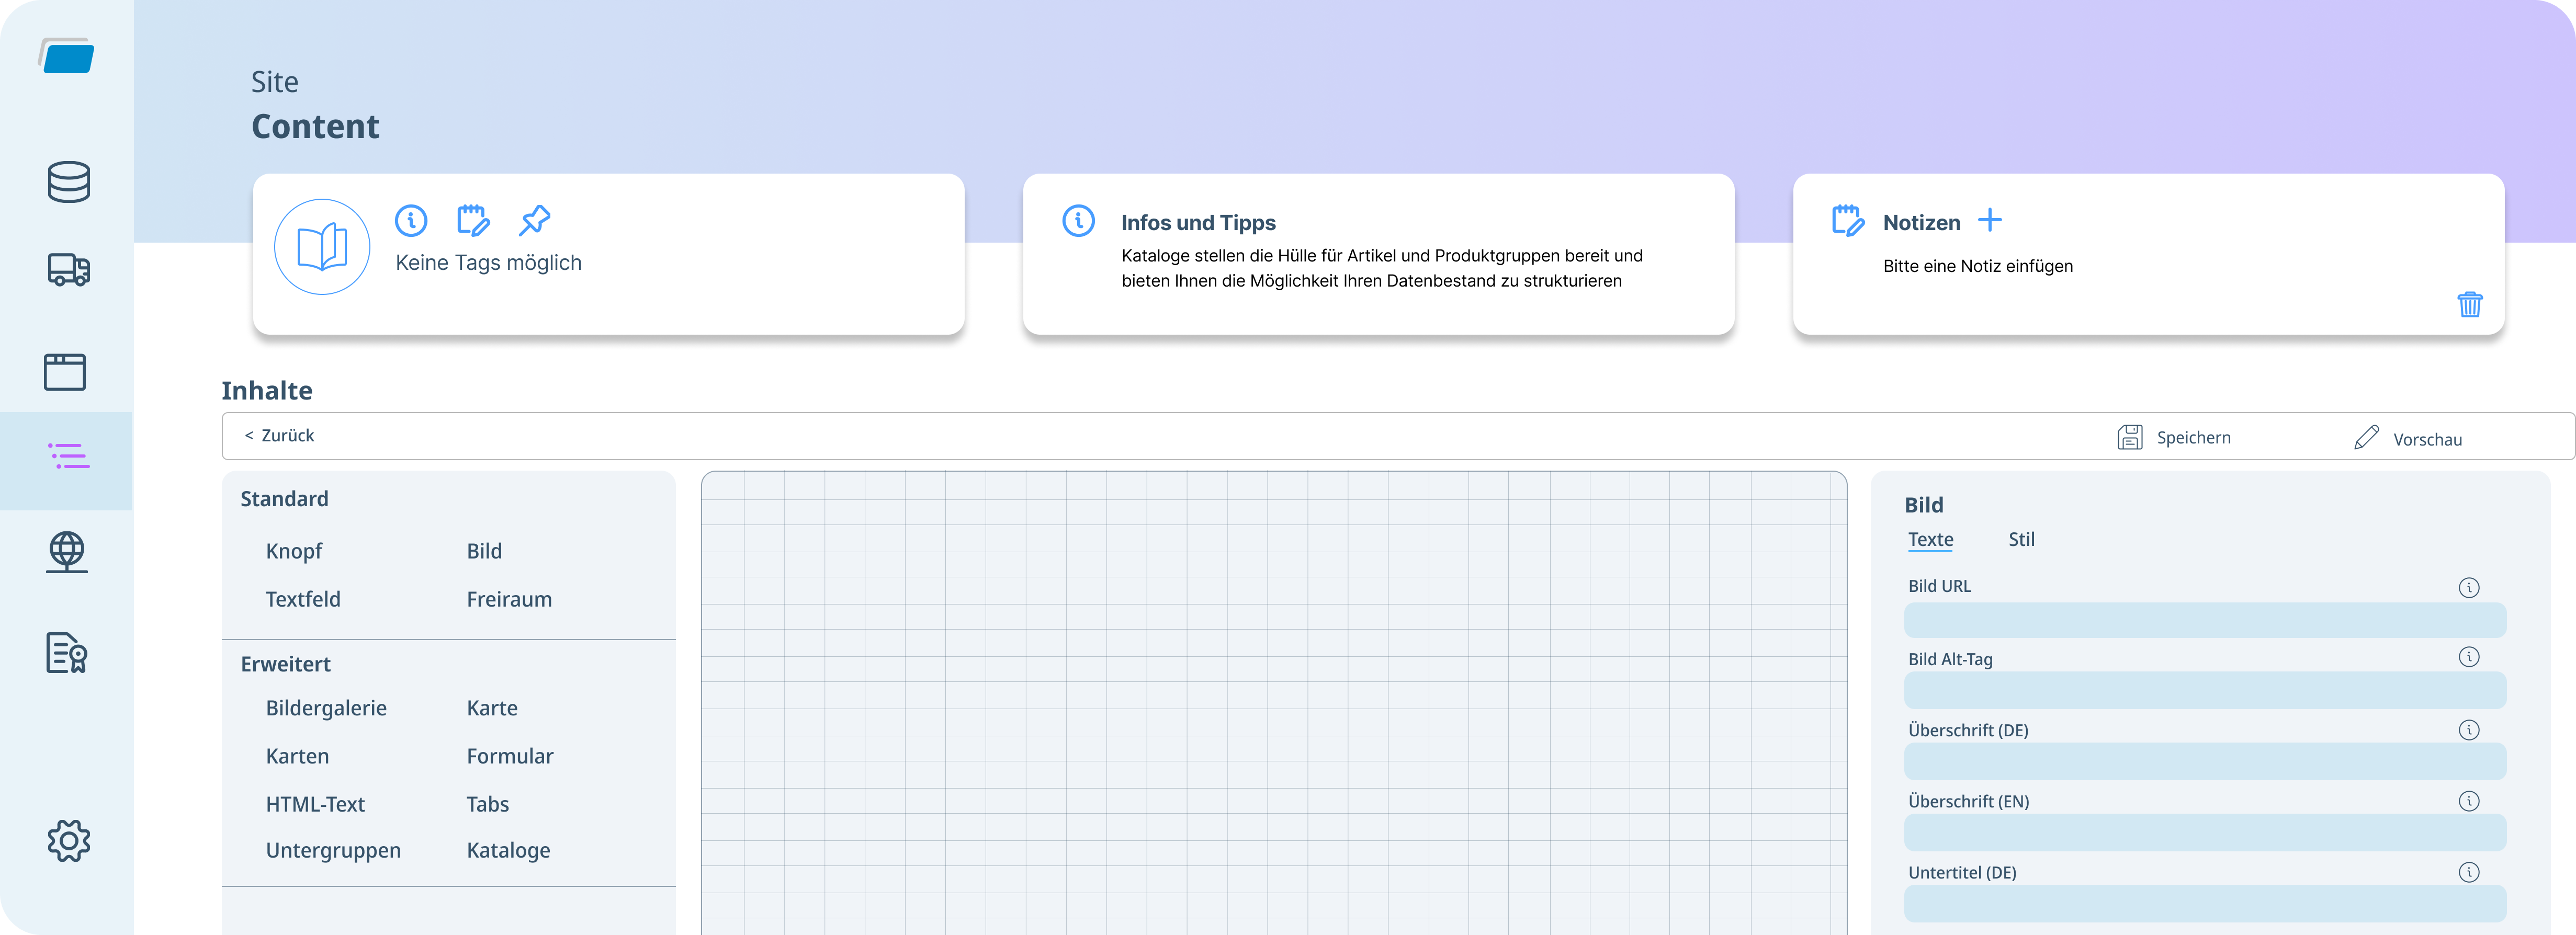Show info for Bild URL field

(2468, 587)
